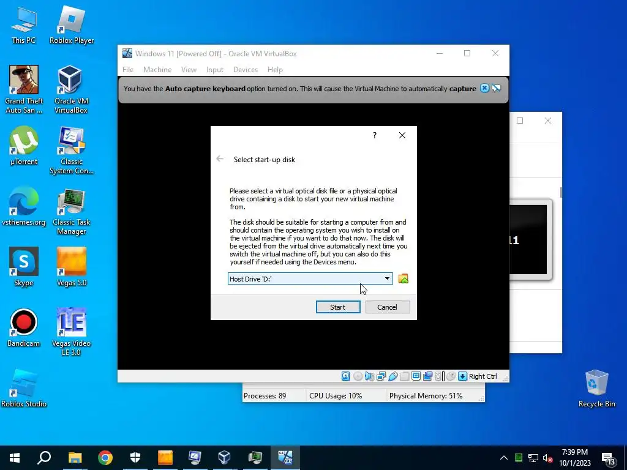Viewport: 627px width, 470px height.
Task: Click the display status icon
Action: [416, 376]
